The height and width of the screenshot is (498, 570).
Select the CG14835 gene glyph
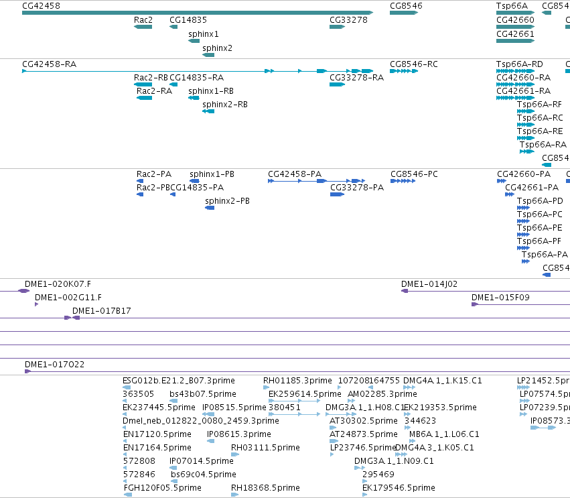coord(173,27)
